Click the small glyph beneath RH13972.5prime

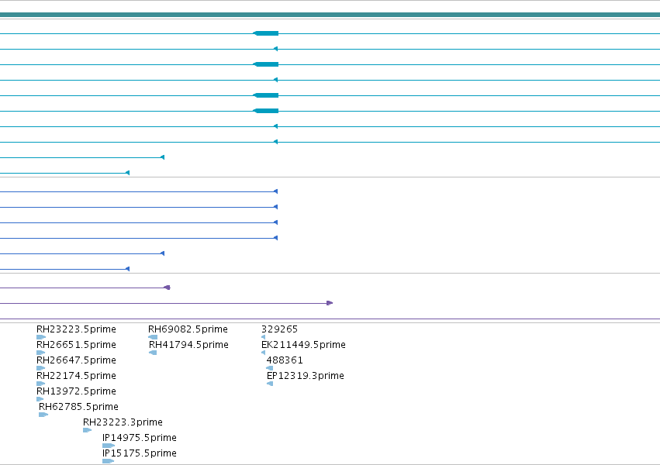pyautogui.click(x=40, y=399)
